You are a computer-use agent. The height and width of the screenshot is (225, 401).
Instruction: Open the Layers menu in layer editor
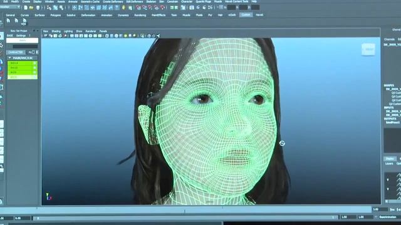coord(389,164)
